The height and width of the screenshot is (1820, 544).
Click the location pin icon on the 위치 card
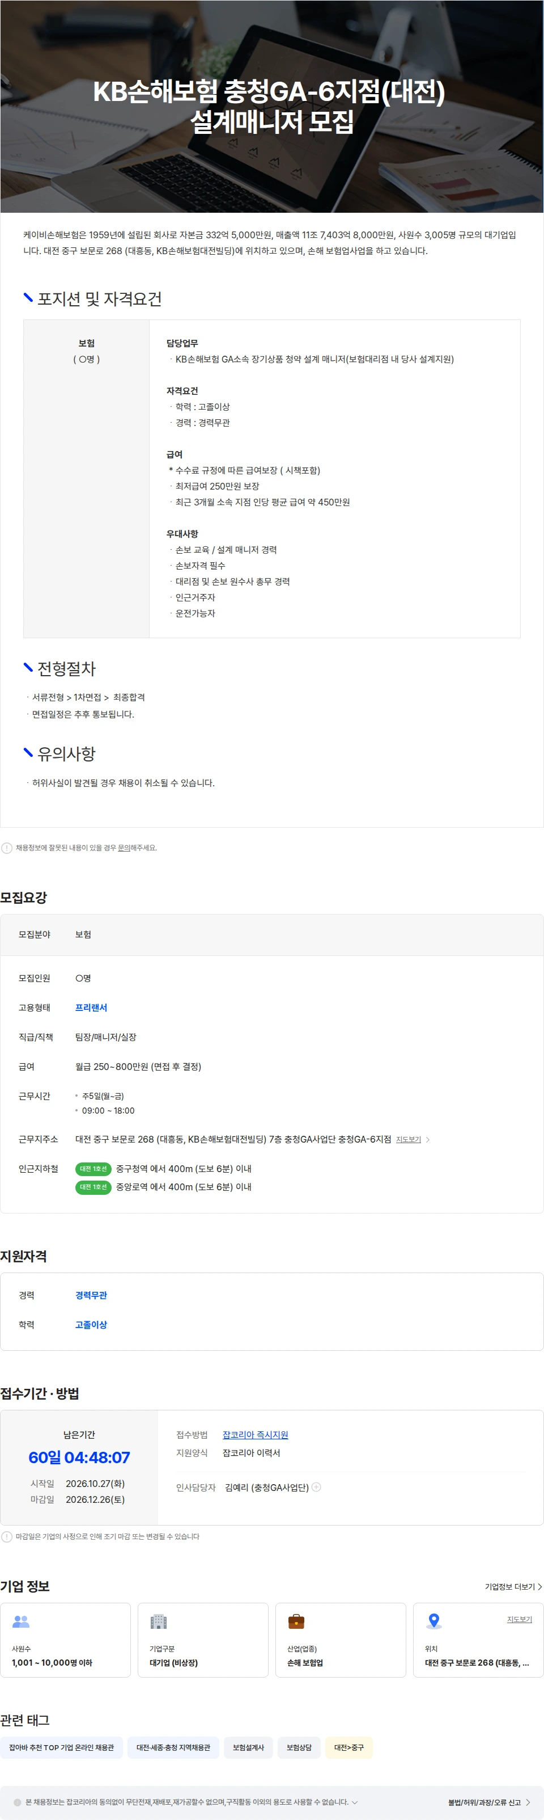click(434, 1621)
